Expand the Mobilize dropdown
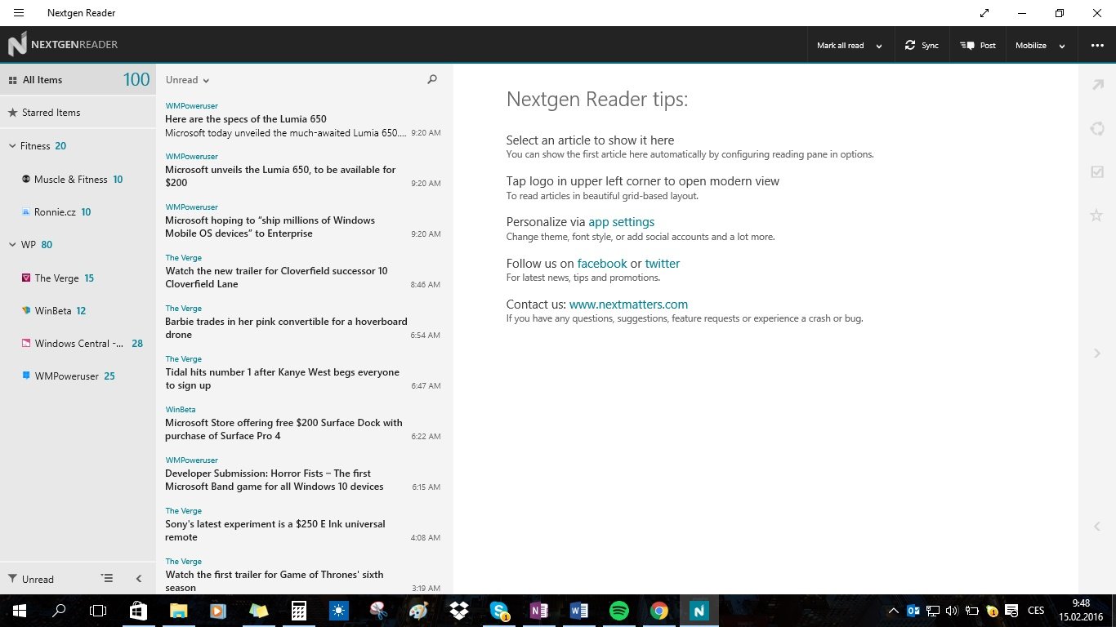1116x627 pixels. 1062,47
